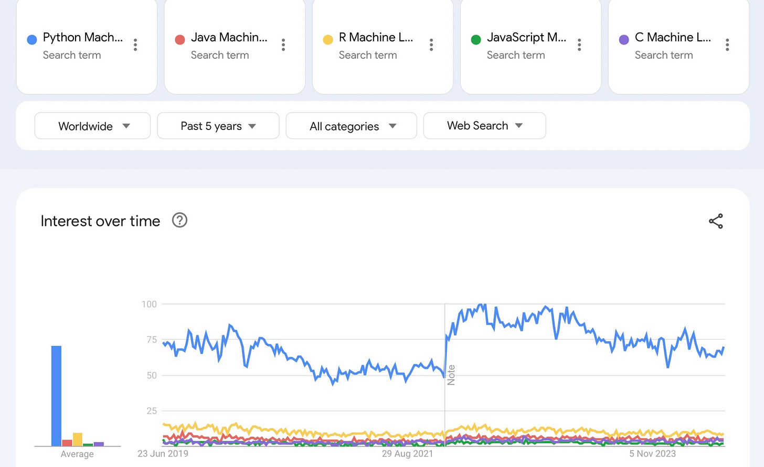Open three-dot menu for Java Machine Learning term
The image size is (764, 467).
click(283, 45)
